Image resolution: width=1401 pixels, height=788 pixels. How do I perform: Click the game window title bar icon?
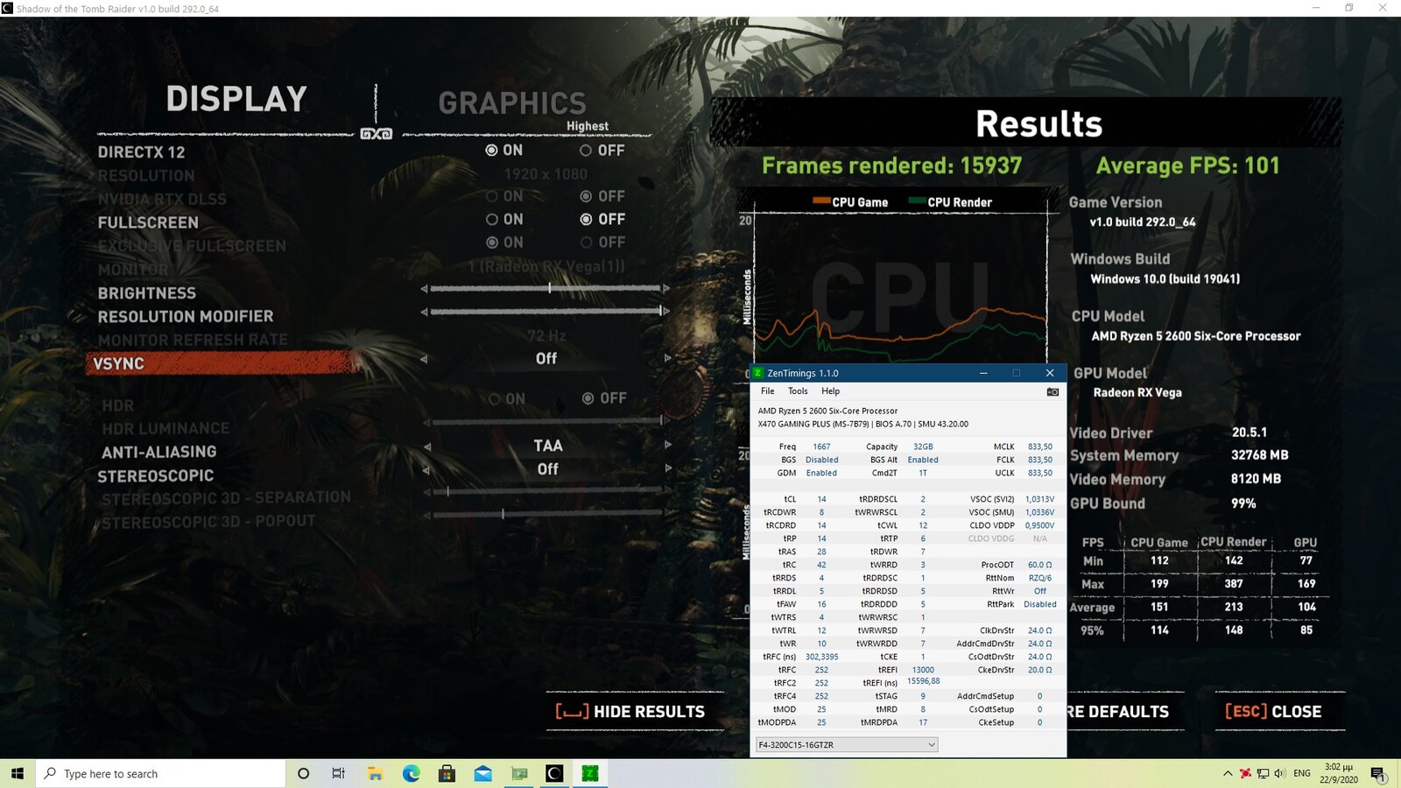click(7, 8)
